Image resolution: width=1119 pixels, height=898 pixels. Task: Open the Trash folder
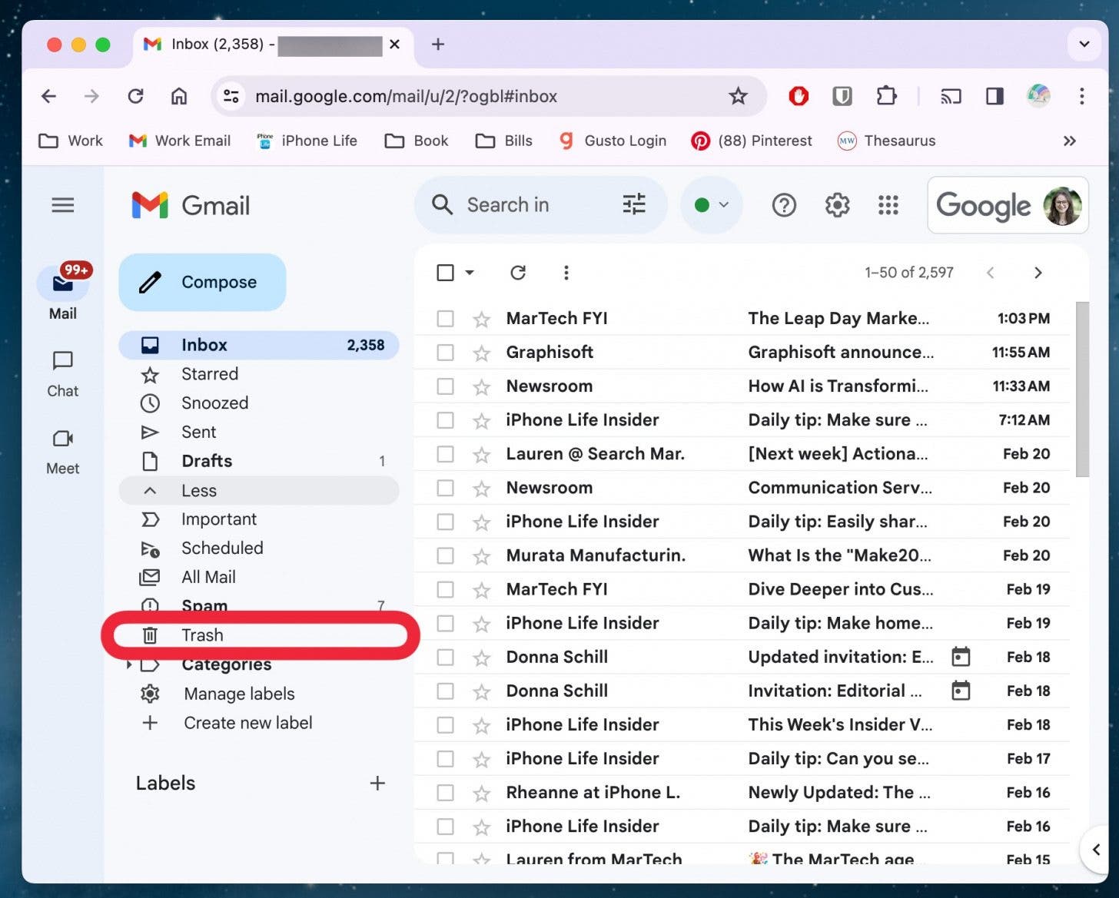(259, 635)
